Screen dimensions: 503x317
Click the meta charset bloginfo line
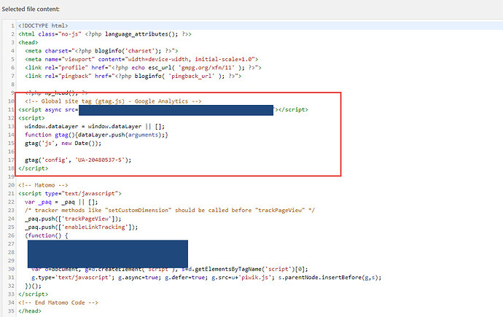tap(101, 50)
